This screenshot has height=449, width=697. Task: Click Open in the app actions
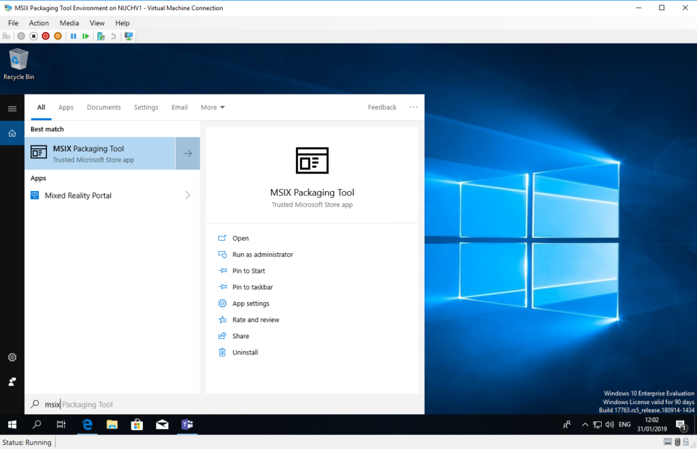(x=240, y=239)
